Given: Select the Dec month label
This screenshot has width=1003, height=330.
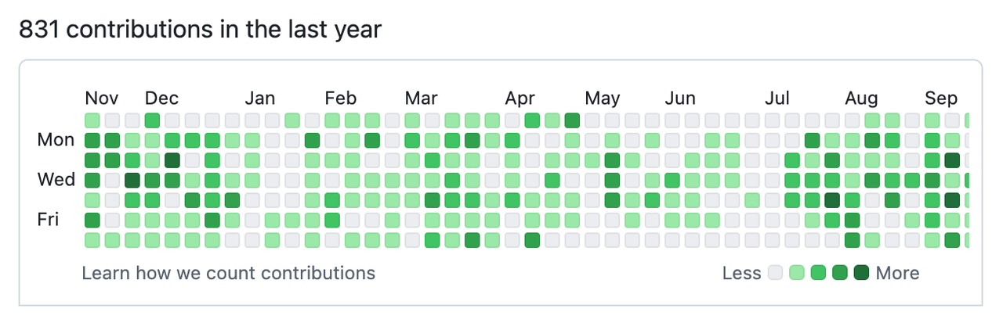Looking at the screenshot, I should pos(161,99).
